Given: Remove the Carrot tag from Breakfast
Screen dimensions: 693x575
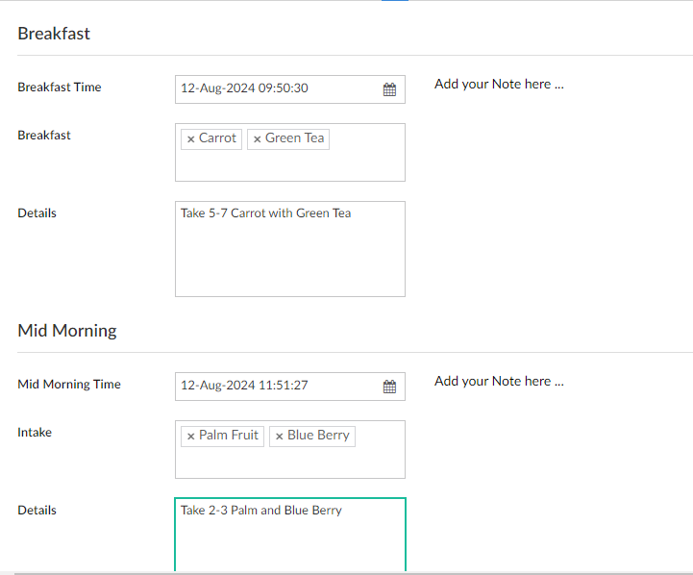Looking at the screenshot, I should tap(190, 139).
